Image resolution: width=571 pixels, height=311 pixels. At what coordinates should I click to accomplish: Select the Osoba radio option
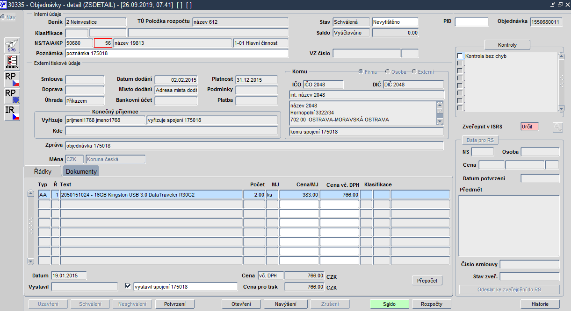tap(388, 71)
